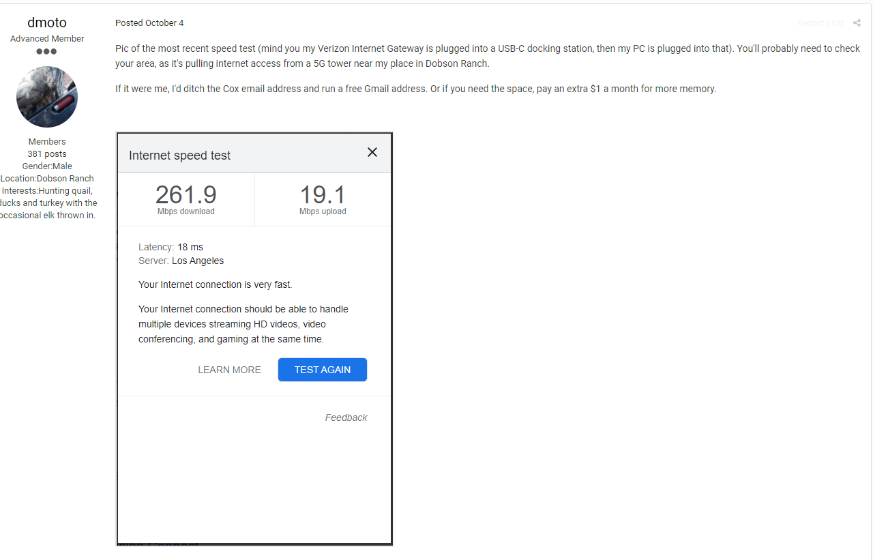The width and height of the screenshot is (873, 560).
Task: Click the member rank dots under Advanced Member
Action: pos(47,52)
